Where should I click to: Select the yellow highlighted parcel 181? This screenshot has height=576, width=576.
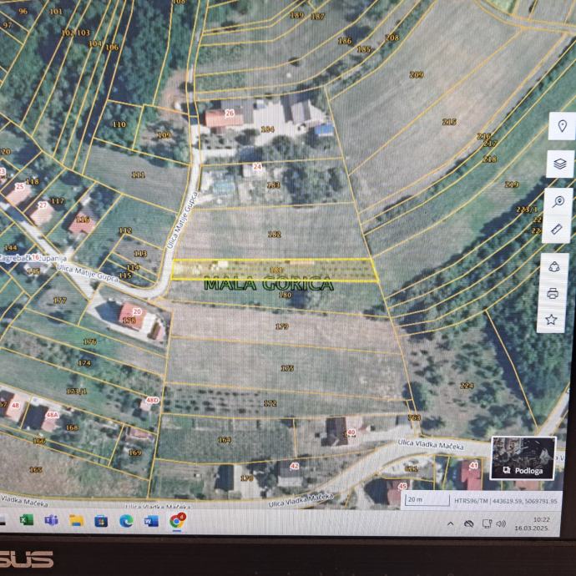(275, 270)
